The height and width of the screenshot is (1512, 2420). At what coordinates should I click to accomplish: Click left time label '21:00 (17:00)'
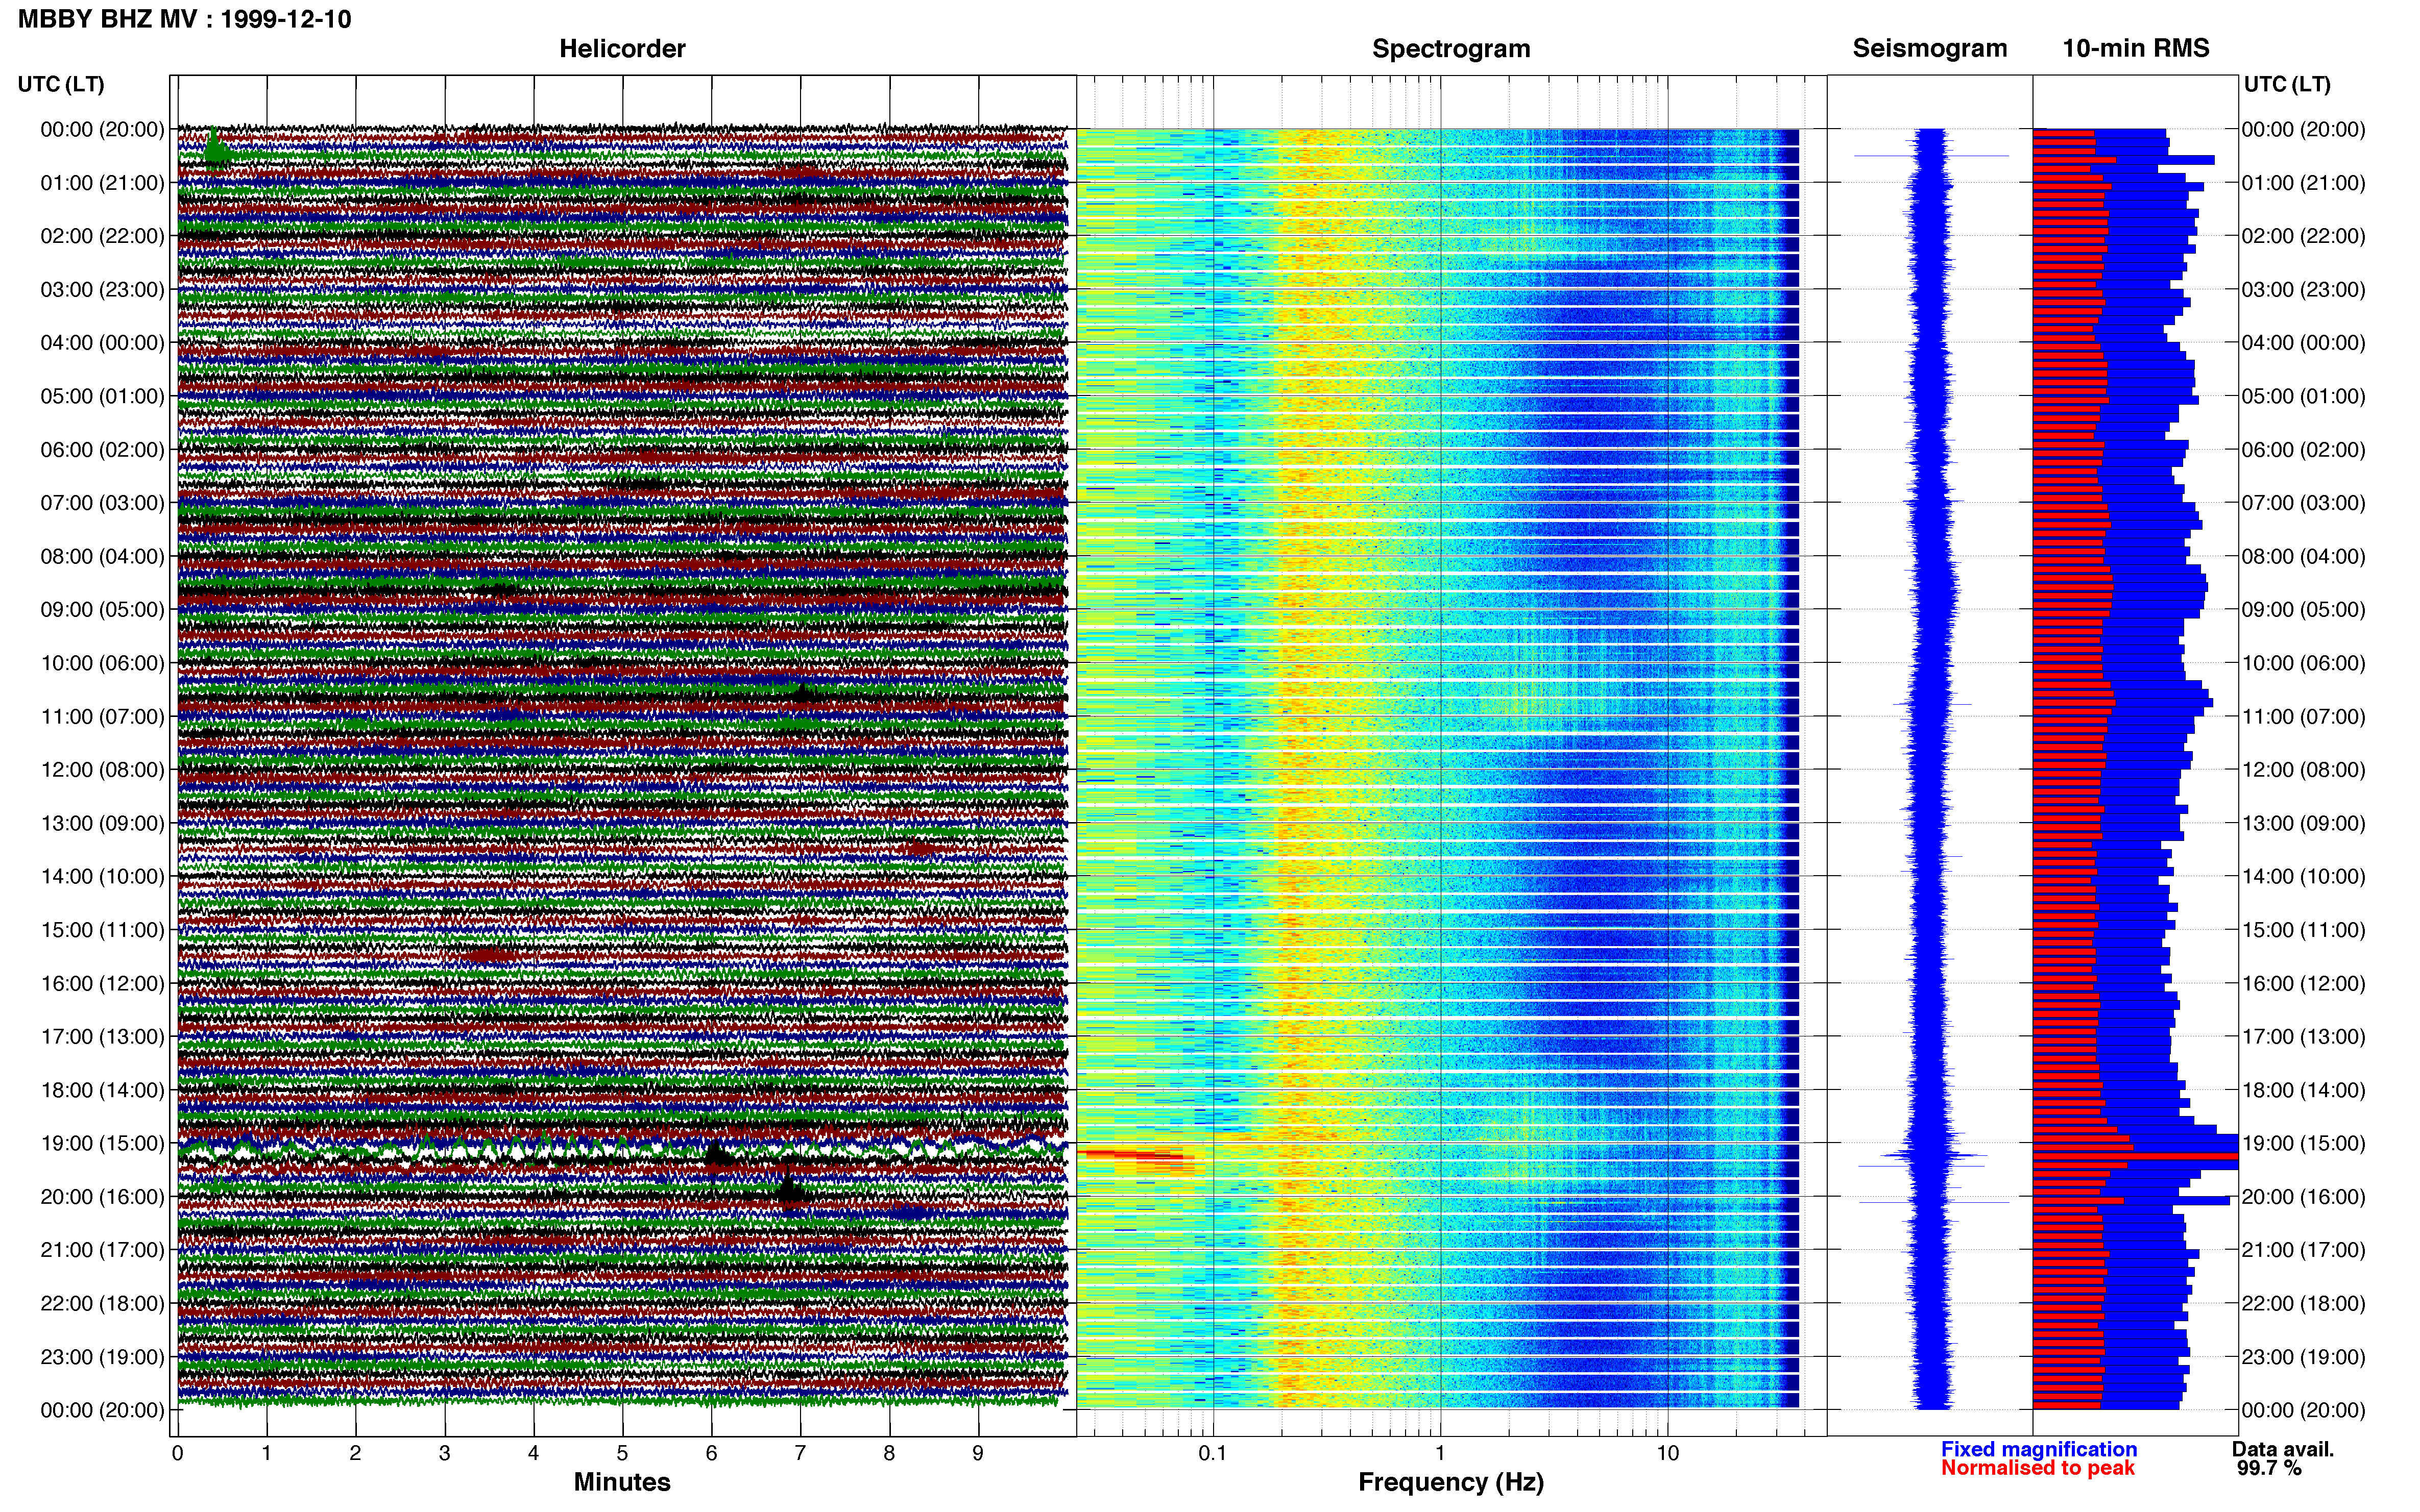[102, 1250]
